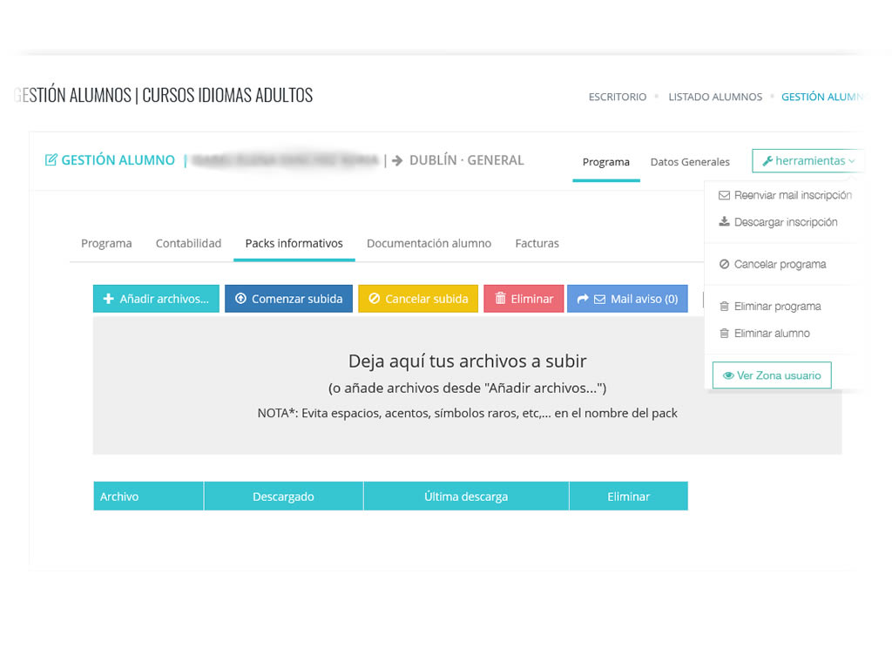Screen dimensions: 892x669
Task: Select the Facturas tab
Action: pos(537,244)
